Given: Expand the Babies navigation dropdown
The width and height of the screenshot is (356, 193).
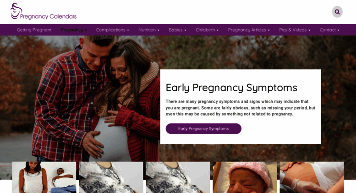Looking at the screenshot, I should 177,30.
